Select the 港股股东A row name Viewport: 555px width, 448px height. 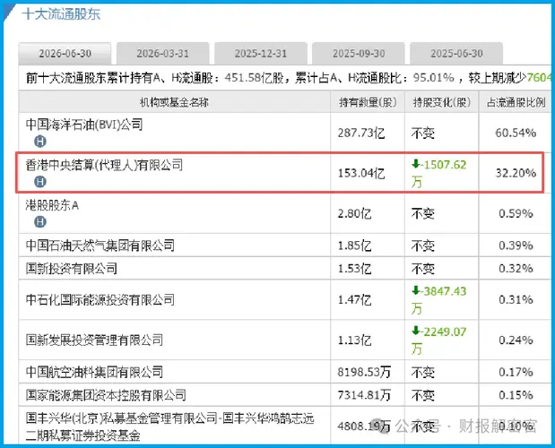coord(52,205)
